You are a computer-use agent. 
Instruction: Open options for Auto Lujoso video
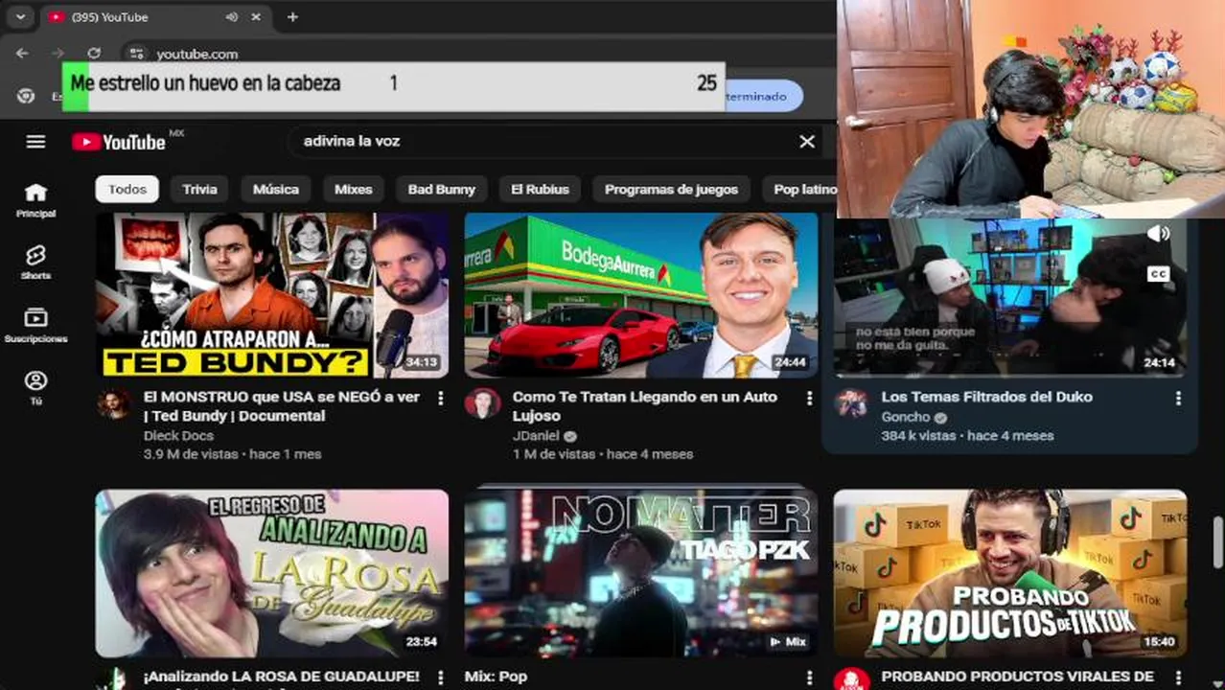coord(809,397)
